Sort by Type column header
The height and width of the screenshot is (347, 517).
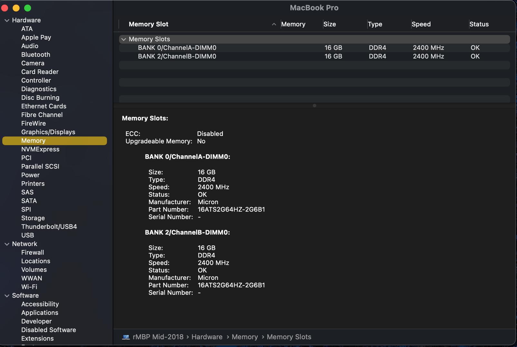(x=375, y=24)
